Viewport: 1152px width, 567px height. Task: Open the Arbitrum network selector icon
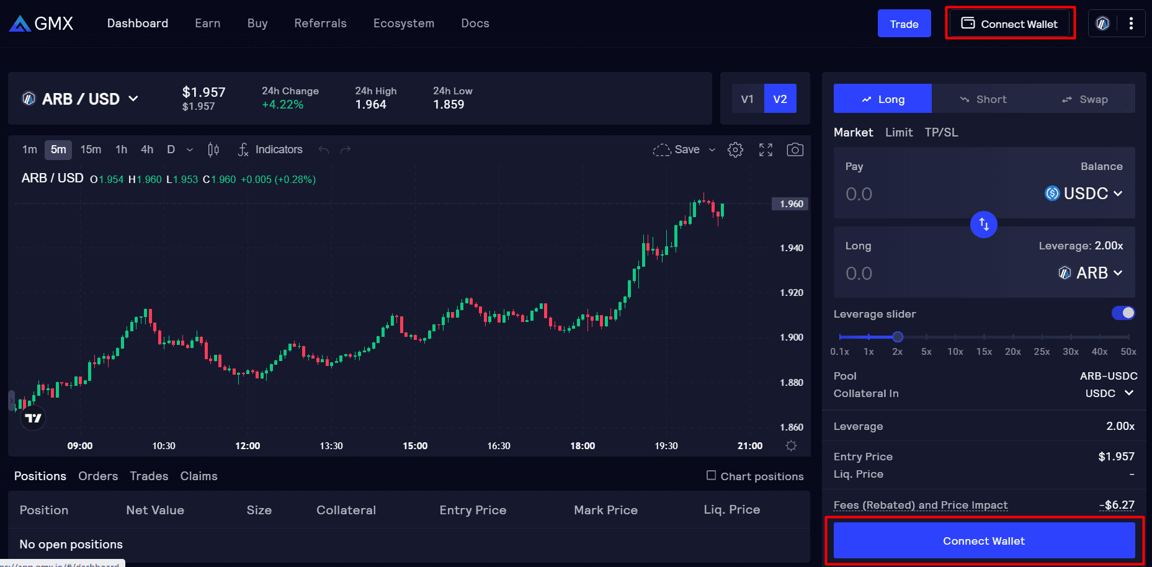(1102, 24)
